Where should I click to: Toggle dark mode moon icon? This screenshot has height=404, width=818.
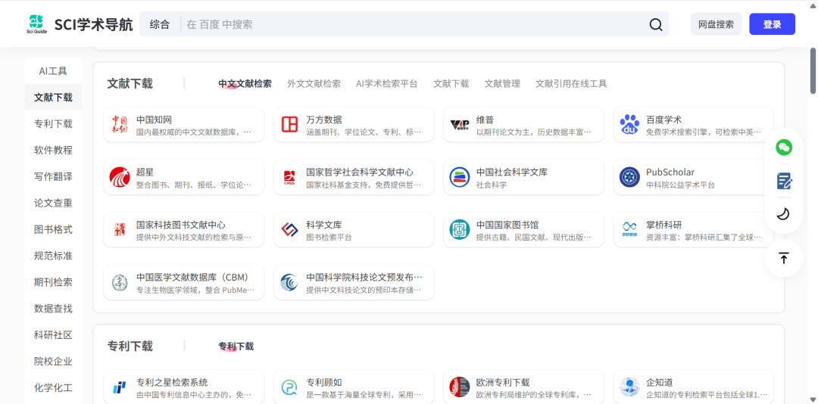(784, 214)
